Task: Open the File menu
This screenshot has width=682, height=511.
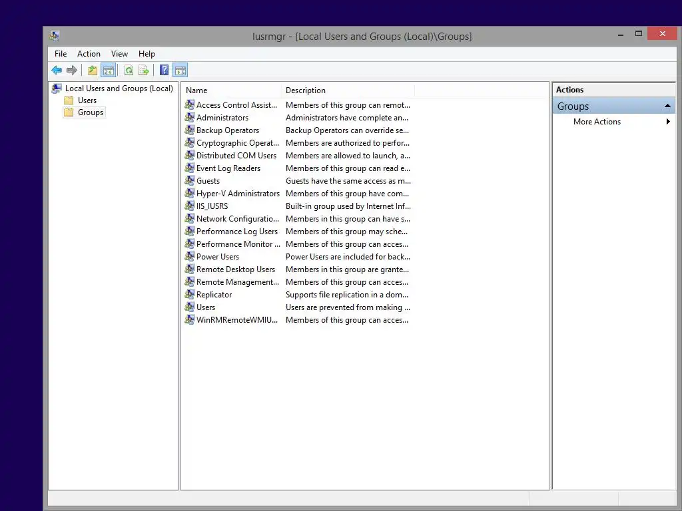Action: pyautogui.click(x=61, y=54)
